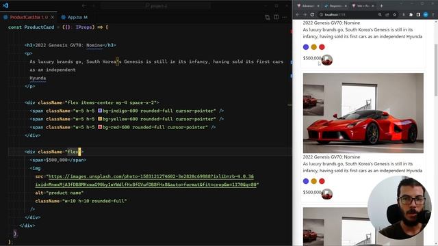Close the Advanced browser tab
The height and width of the screenshot is (246, 438).
coord(318,6)
